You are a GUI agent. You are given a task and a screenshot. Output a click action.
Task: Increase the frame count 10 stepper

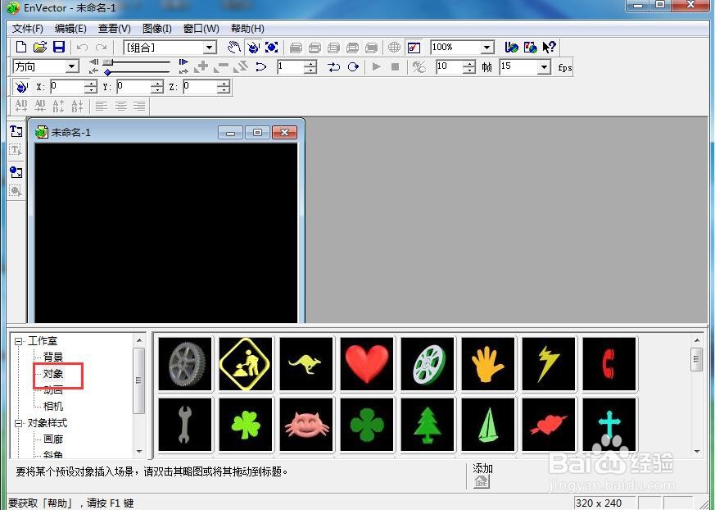pyautogui.click(x=469, y=64)
